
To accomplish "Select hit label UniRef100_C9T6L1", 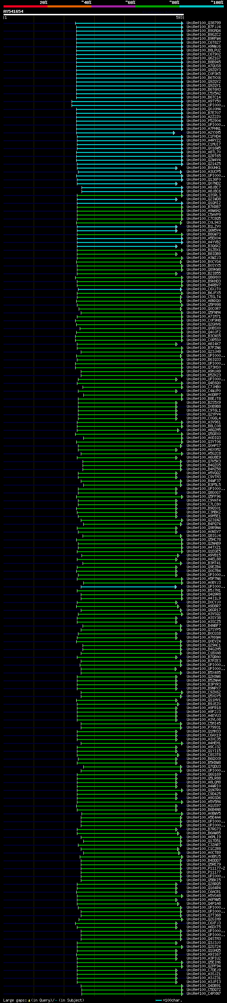I will tap(204, 410).
